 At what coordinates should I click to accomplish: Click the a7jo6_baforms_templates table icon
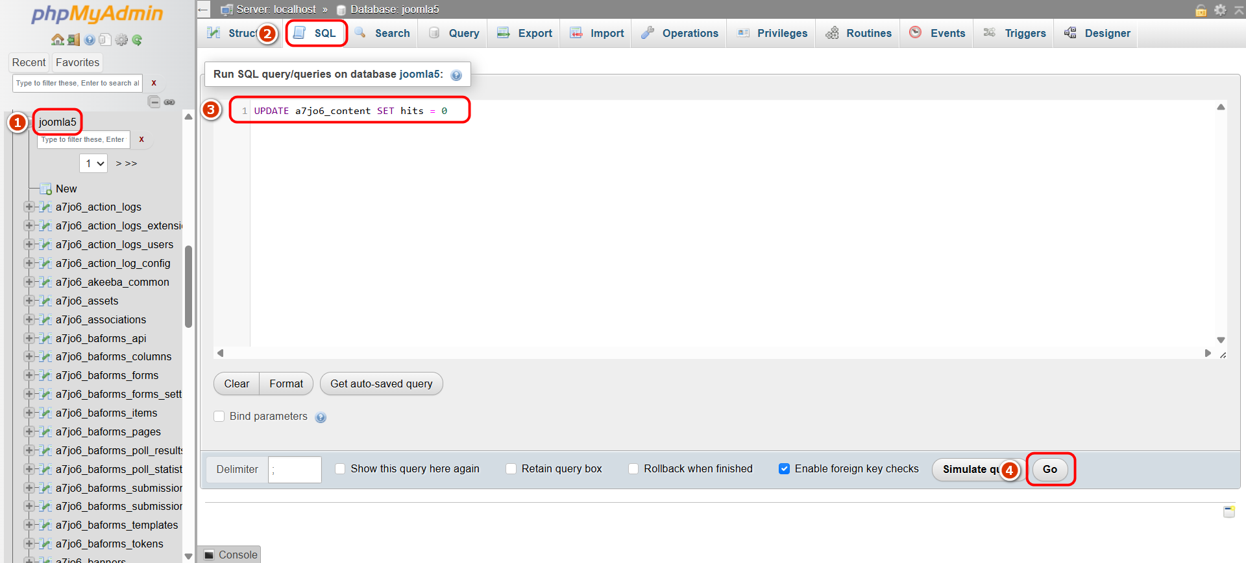pyautogui.click(x=45, y=525)
